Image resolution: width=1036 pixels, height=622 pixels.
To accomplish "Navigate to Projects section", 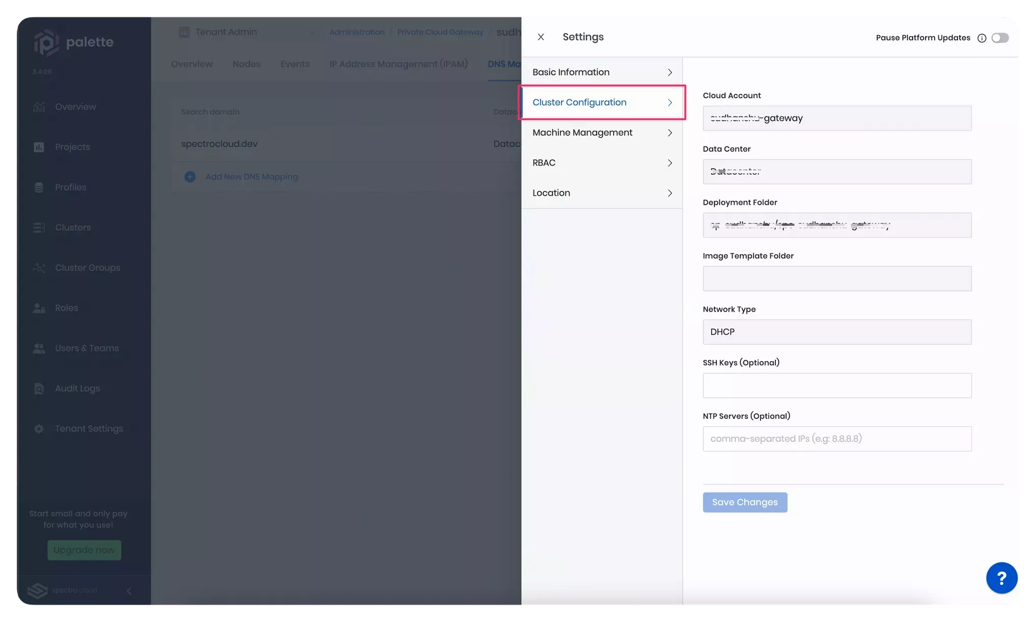I will point(72,147).
